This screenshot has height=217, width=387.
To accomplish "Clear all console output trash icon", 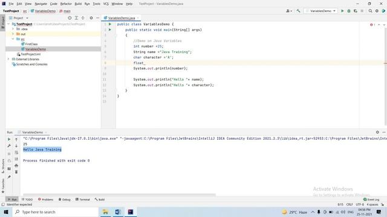I will point(16,172).
